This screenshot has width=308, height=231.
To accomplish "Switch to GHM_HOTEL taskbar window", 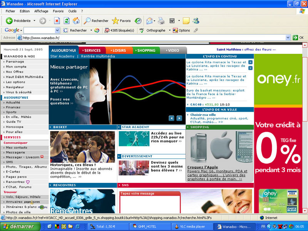I will pos(150,226).
